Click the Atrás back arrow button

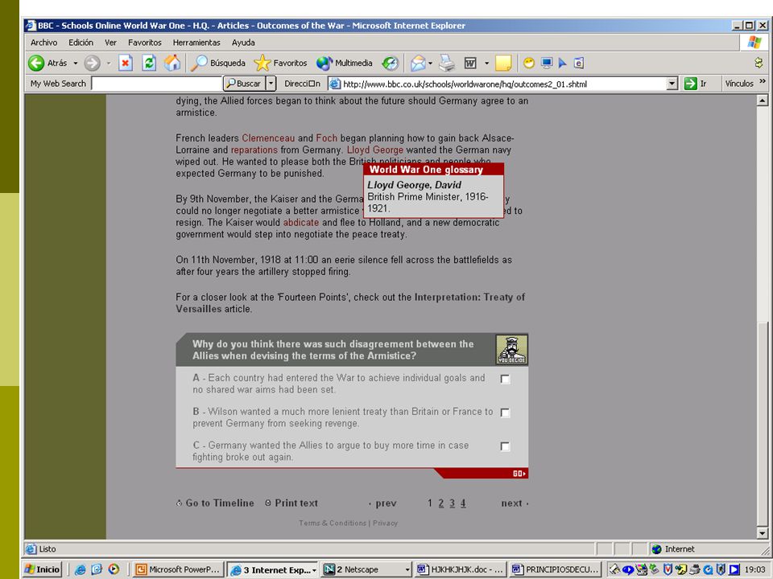tap(48, 63)
